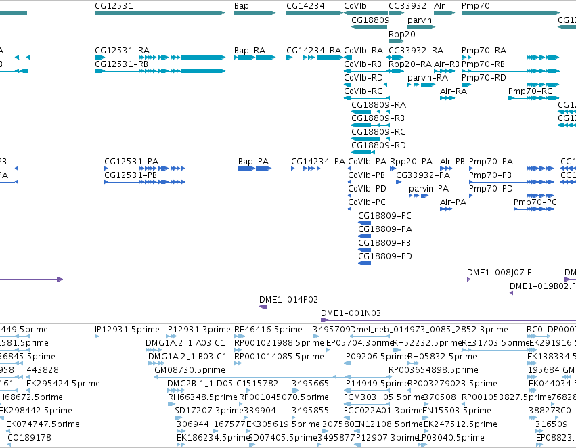
Task: Click the CG18809 gene label
Action: pos(370,20)
